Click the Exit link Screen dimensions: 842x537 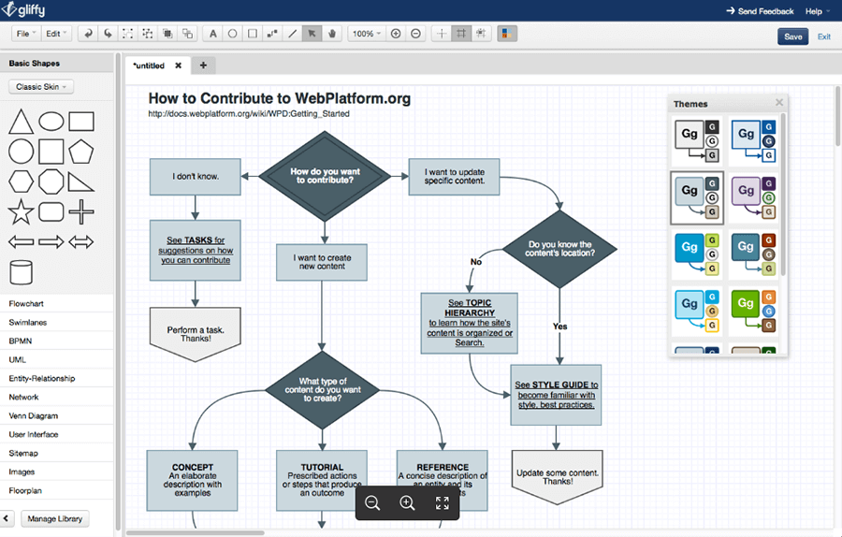coord(823,36)
